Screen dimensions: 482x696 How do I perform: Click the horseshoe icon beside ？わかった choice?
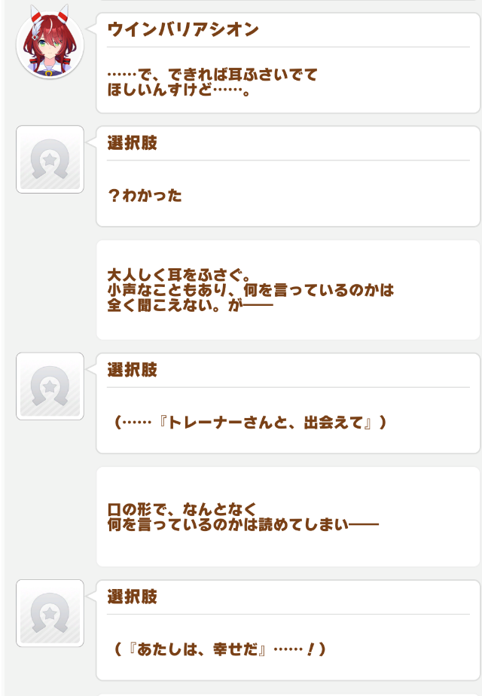50,159
